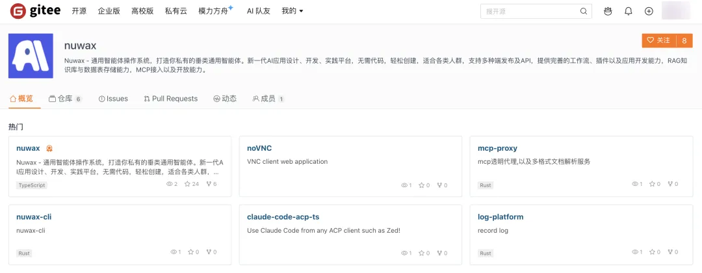
Task: Click the star icon on log-platform card
Action: 652,252
